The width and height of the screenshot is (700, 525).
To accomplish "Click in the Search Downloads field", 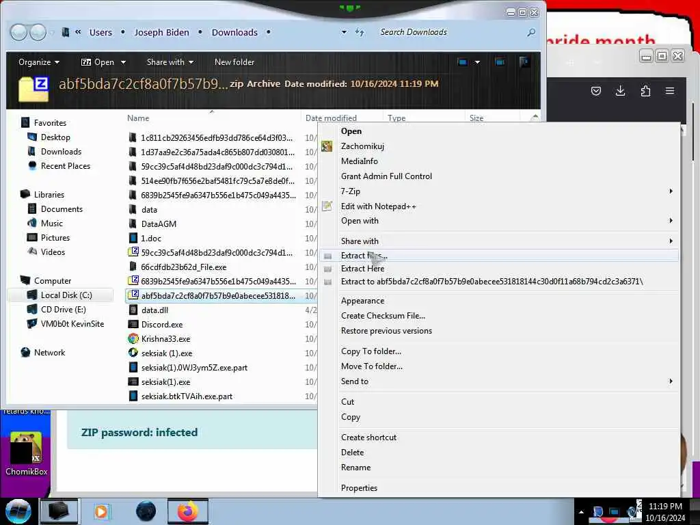I will (x=450, y=32).
